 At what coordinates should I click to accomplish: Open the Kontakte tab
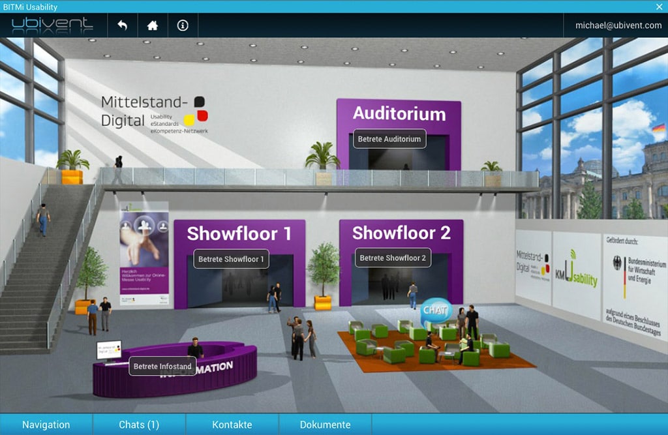click(232, 425)
